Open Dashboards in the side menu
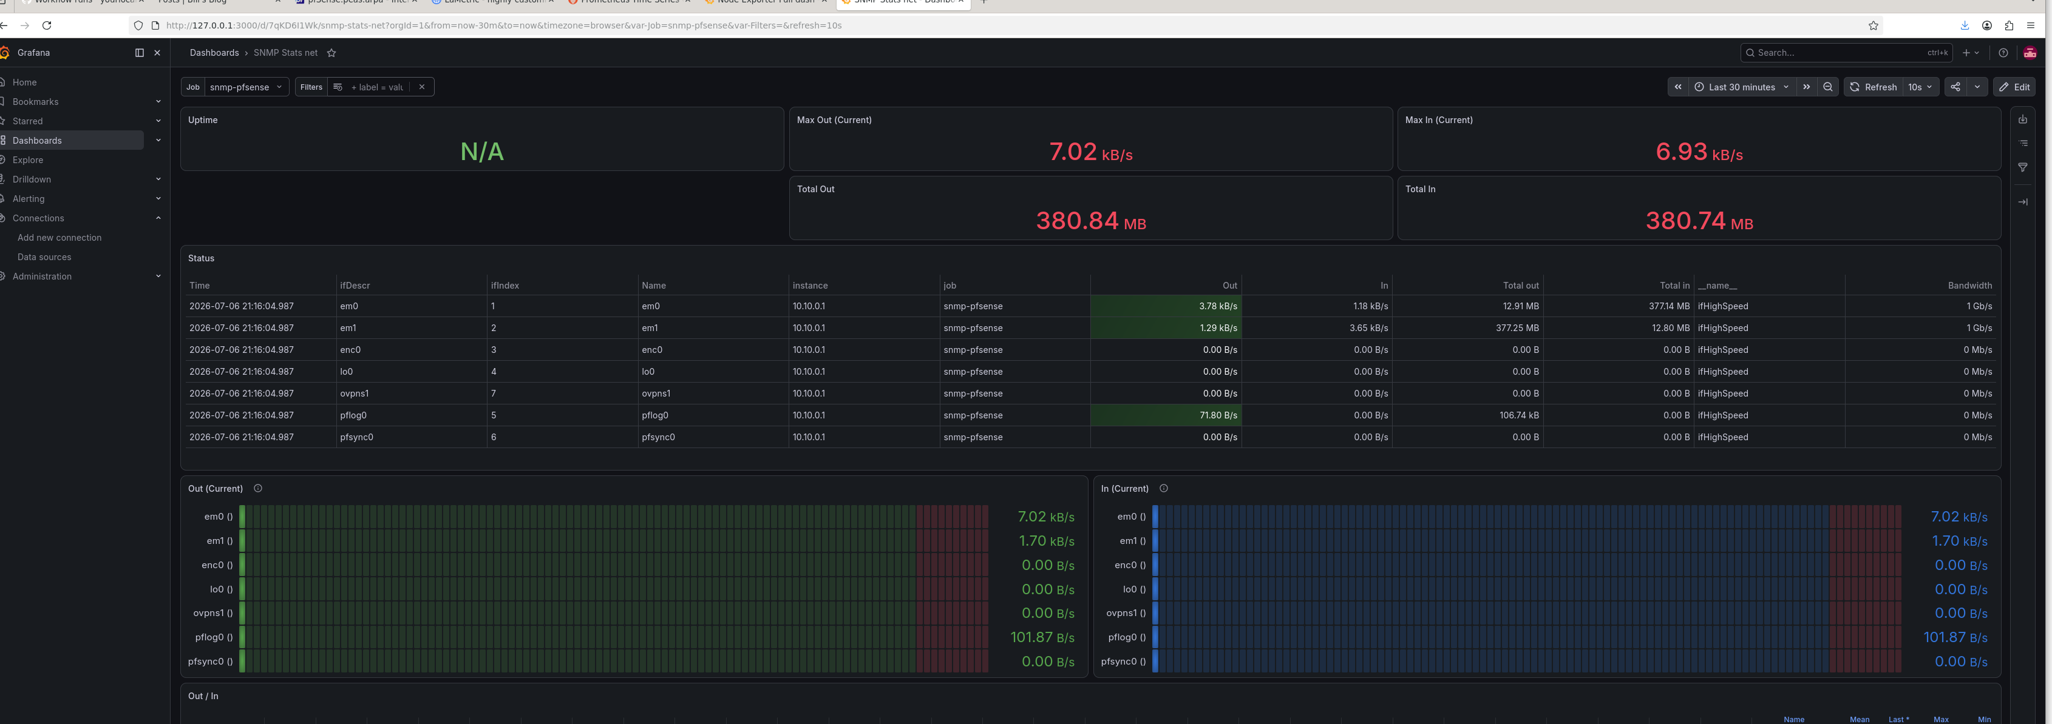Viewport: 2052px width, 724px height. click(38, 140)
